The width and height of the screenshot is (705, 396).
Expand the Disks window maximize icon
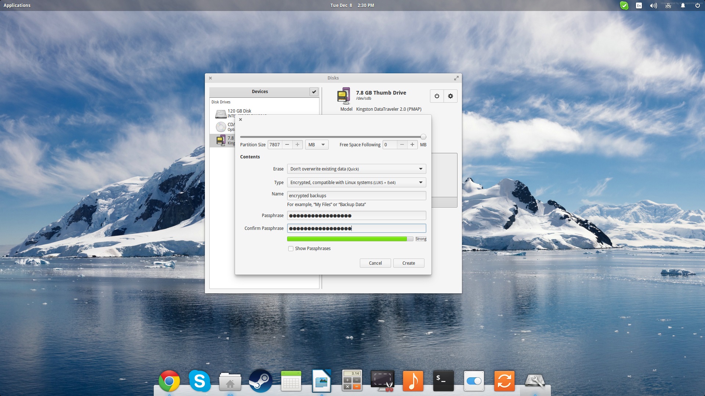pos(456,78)
